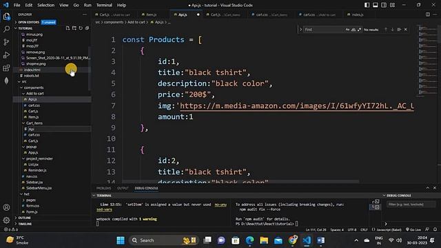The image size is (441, 248).
Task: Open the Source Control view
Action: [6, 42]
